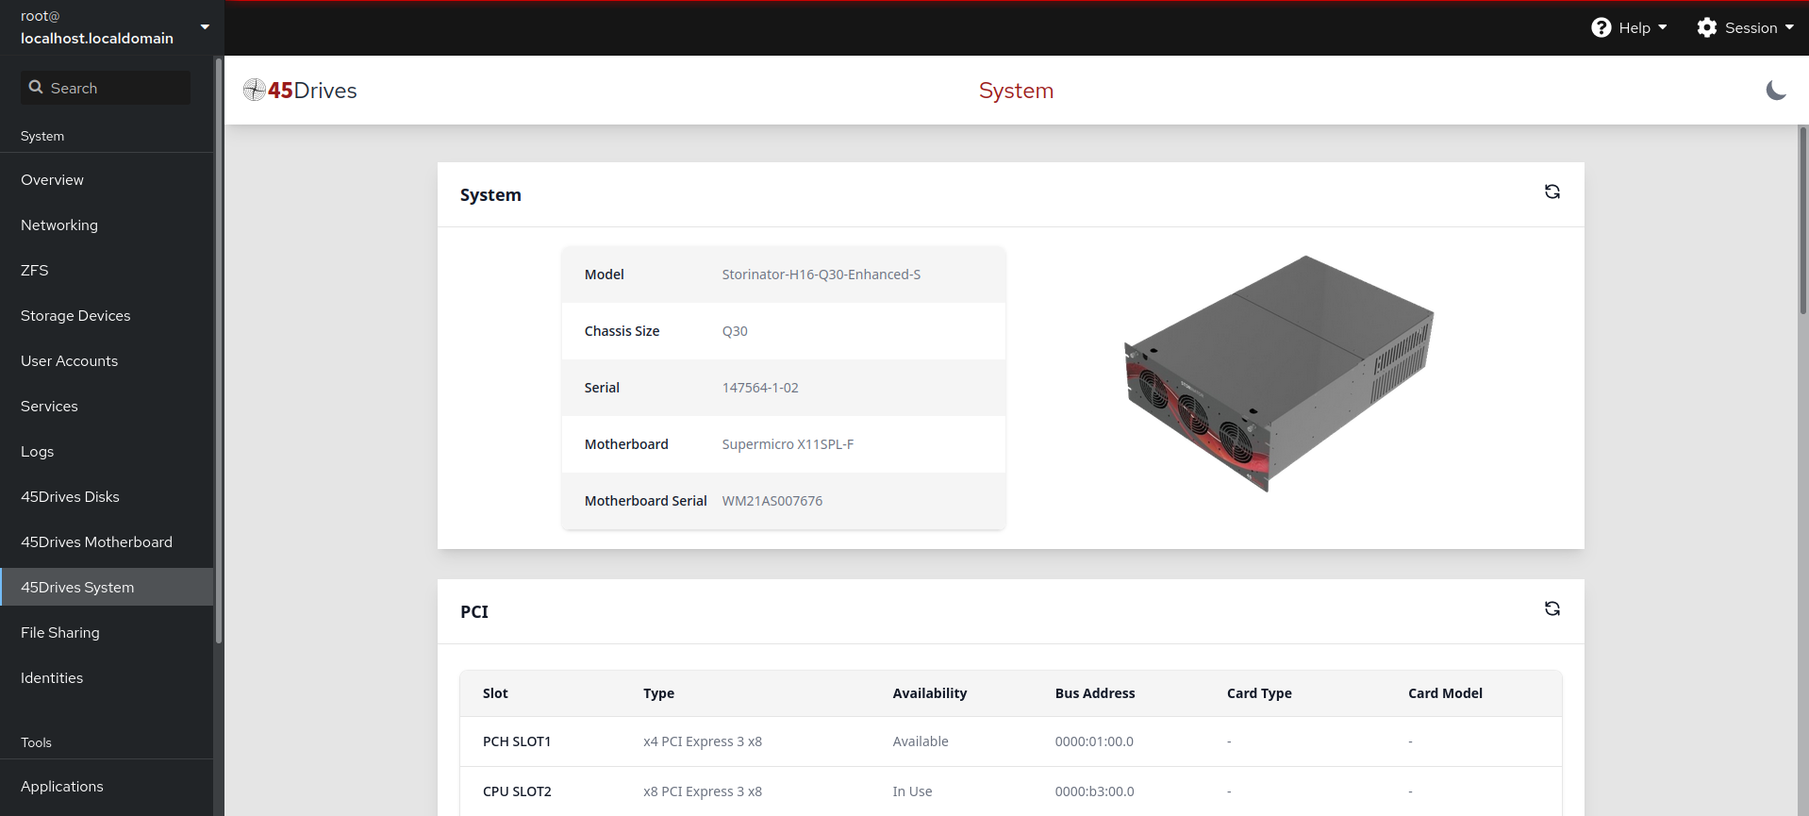Toggle dark mode moon icon
This screenshot has height=816, width=1809.
(1776, 91)
